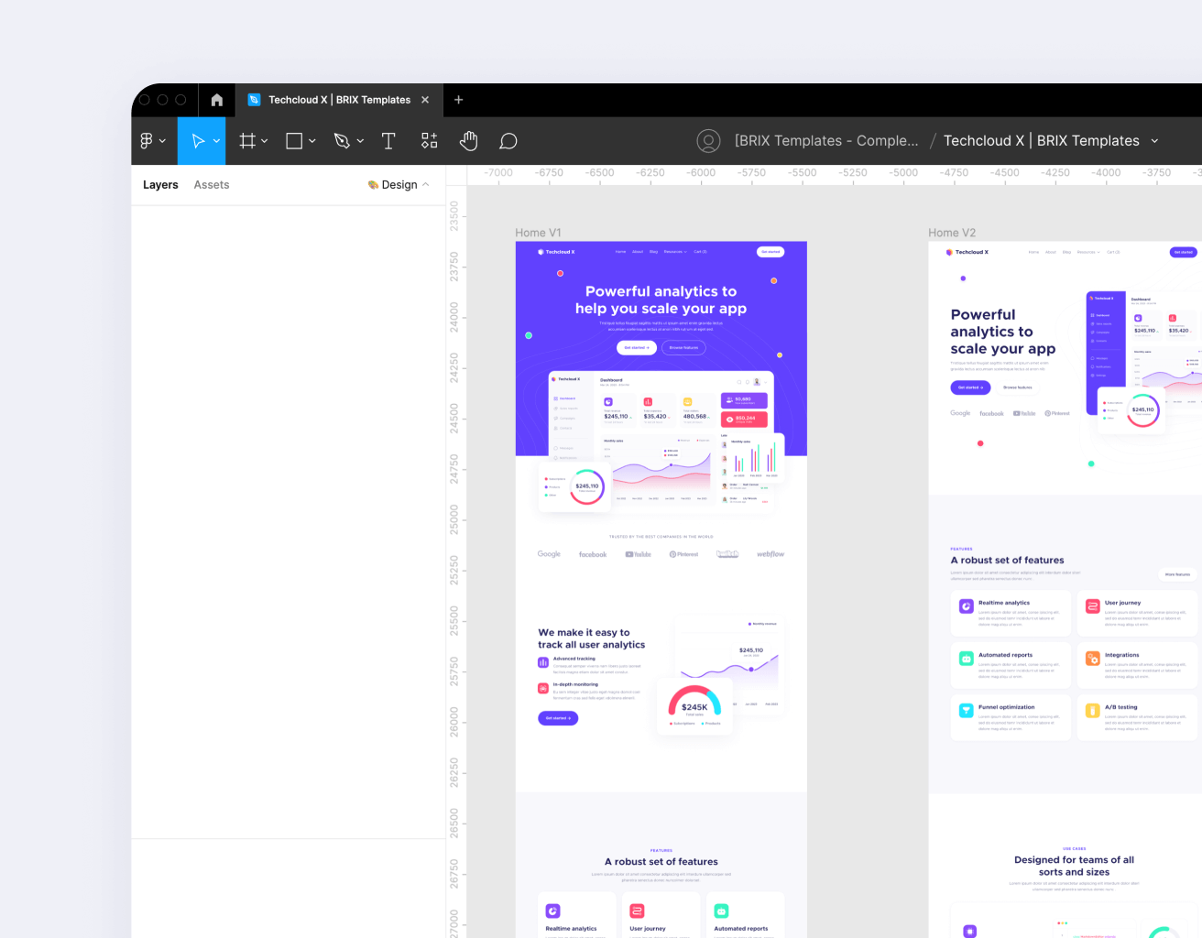1202x938 pixels.
Task: Click the More features button in Home V2
Action: (1177, 573)
